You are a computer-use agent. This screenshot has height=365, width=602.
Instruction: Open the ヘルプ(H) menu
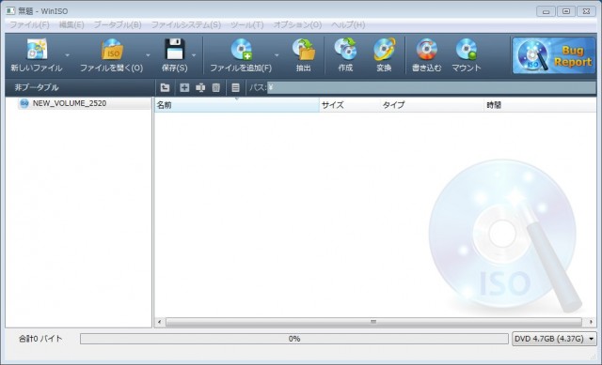348,25
